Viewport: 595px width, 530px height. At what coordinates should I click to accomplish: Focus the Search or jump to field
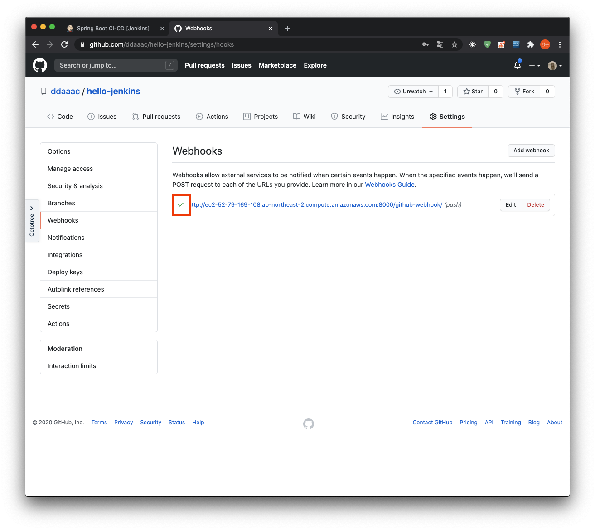tap(116, 65)
